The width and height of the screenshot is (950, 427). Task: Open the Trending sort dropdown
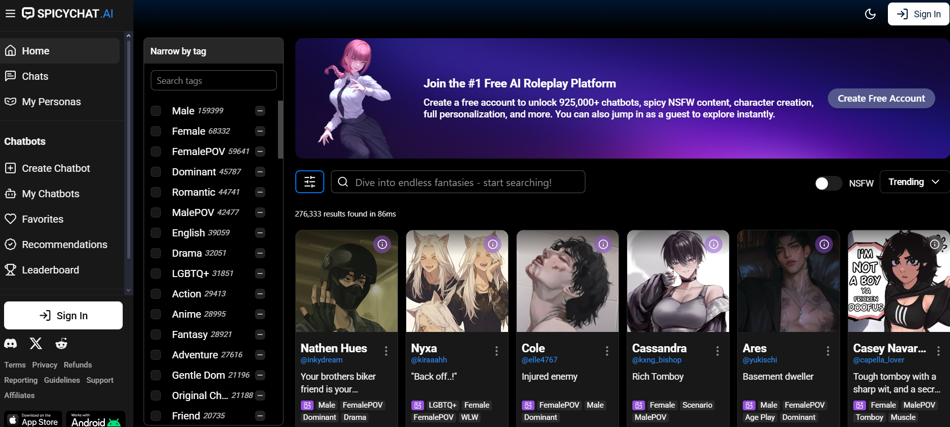(914, 182)
